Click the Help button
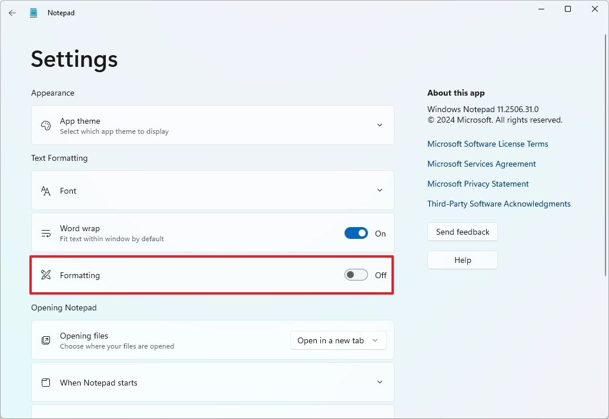This screenshot has width=609, height=419. pos(462,260)
